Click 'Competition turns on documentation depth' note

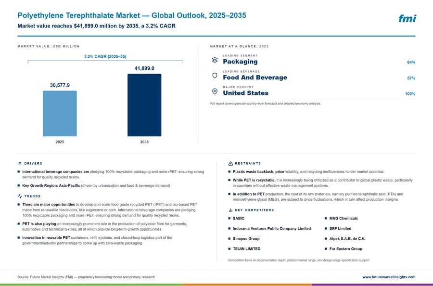point(299,260)
